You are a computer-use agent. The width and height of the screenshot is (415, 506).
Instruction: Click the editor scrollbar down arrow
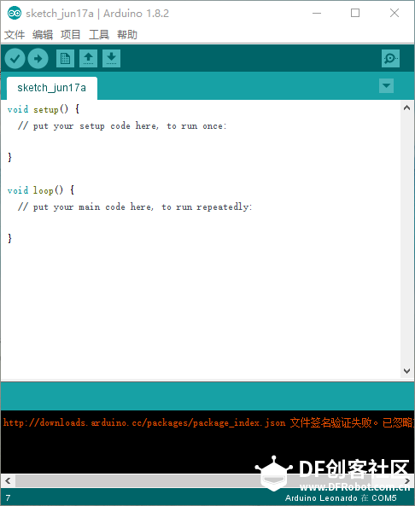pyautogui.click(x=407, y=371)
